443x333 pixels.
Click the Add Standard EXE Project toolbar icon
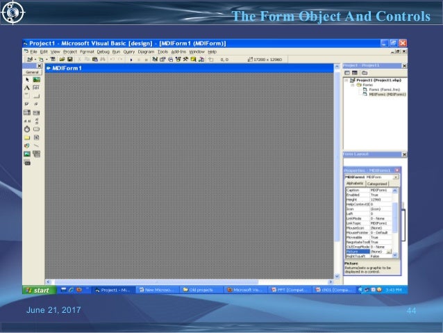coord(29,59)
